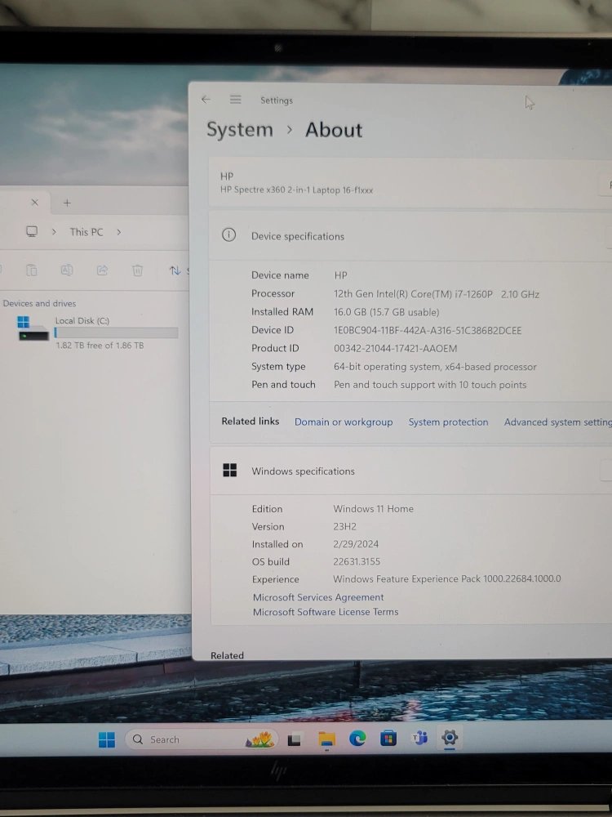Screen dimensions: 612x817
Task: Click the Paste clipboard icon in Explorer
Action: [x=31, y=270]
